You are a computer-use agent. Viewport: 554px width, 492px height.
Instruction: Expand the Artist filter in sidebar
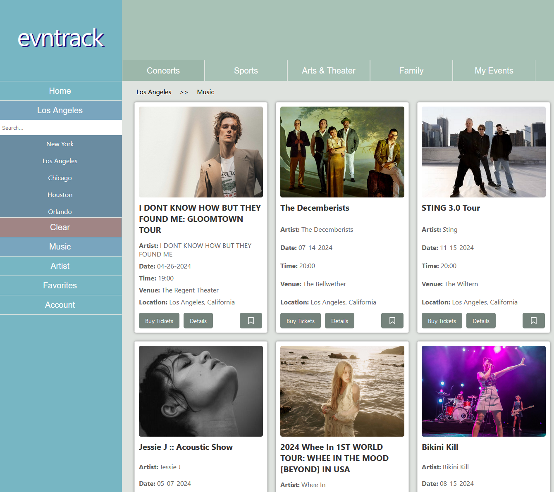click(x=61, y=266)
